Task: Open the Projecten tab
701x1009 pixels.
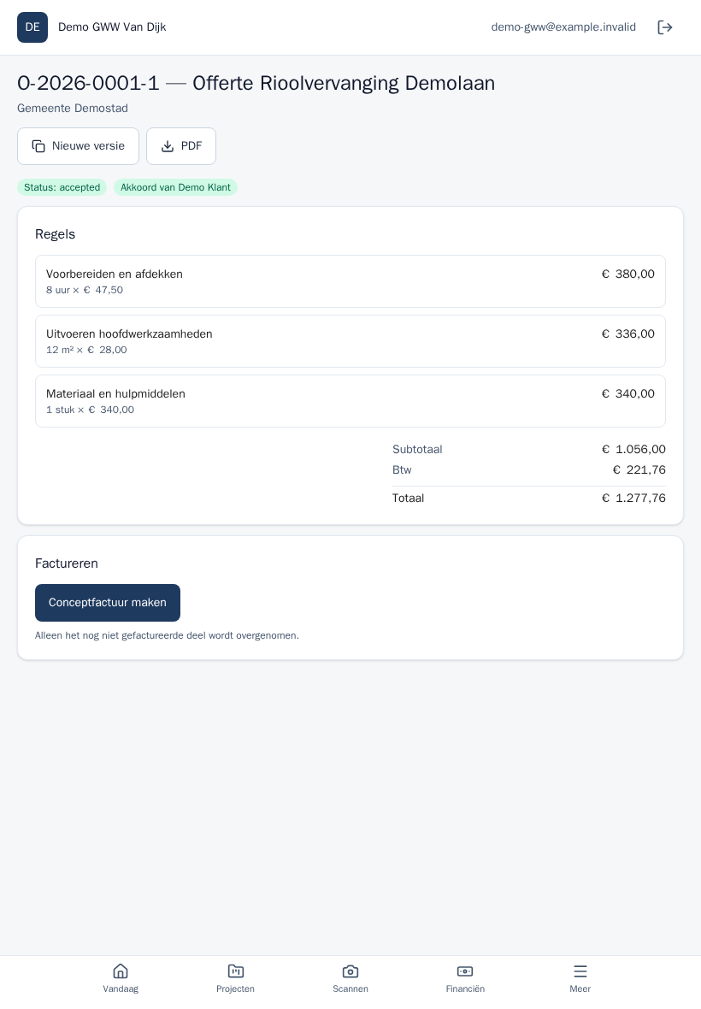Action: [235, 978]
